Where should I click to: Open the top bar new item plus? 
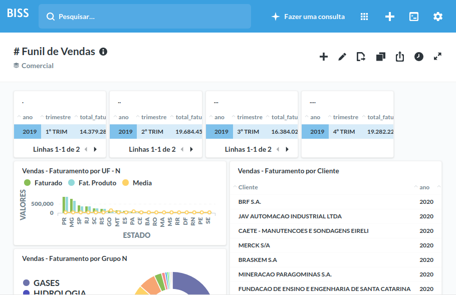pyautogui.click(x=390, y=17)
